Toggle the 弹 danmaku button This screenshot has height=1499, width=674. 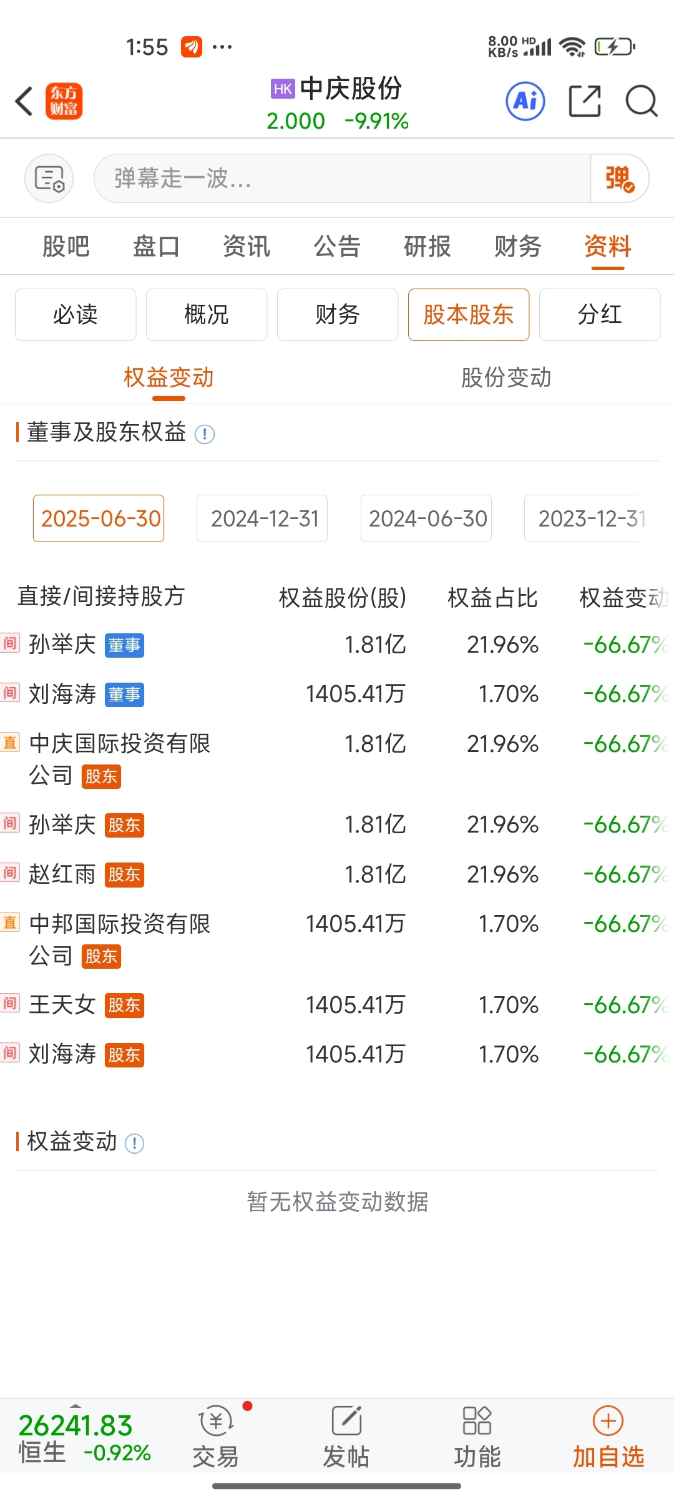pyautogui.click(x=619, y=179)
